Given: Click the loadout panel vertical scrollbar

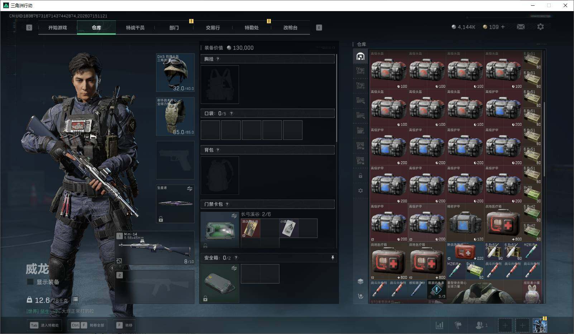Looking at the screenshot, I should (336, 98).
